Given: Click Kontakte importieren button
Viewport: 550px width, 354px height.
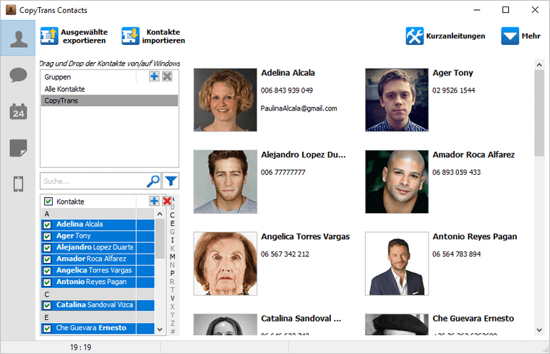Looking at the screenshot, I should pos(153,36).
